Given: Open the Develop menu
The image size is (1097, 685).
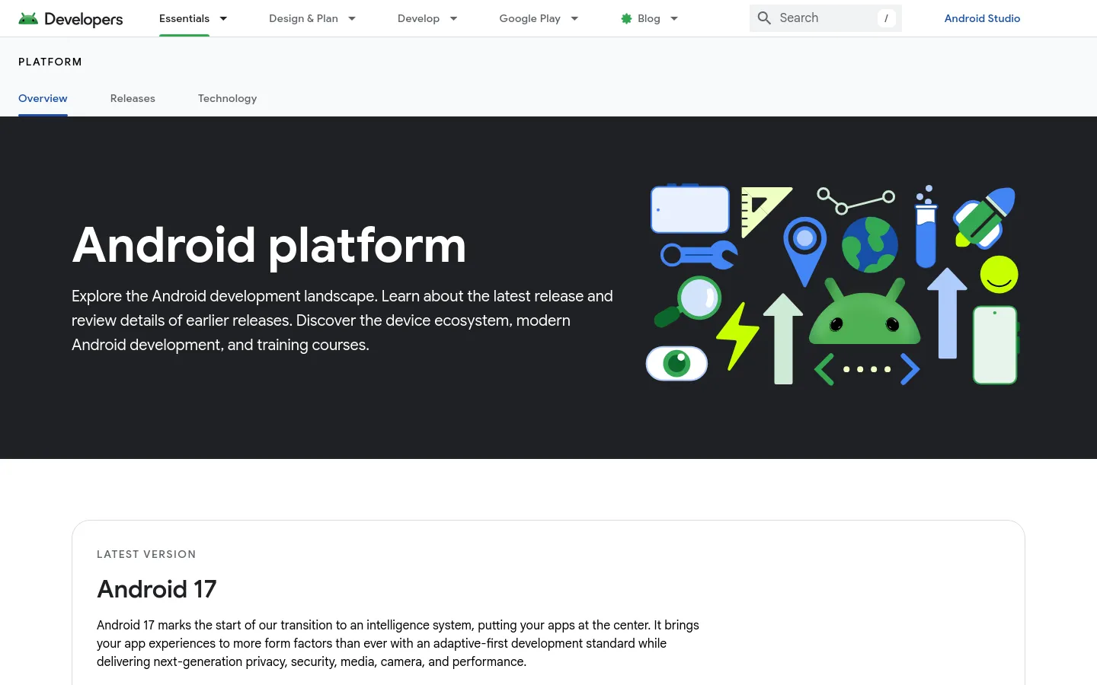Looking at the screenshot, I should [418, 18].
